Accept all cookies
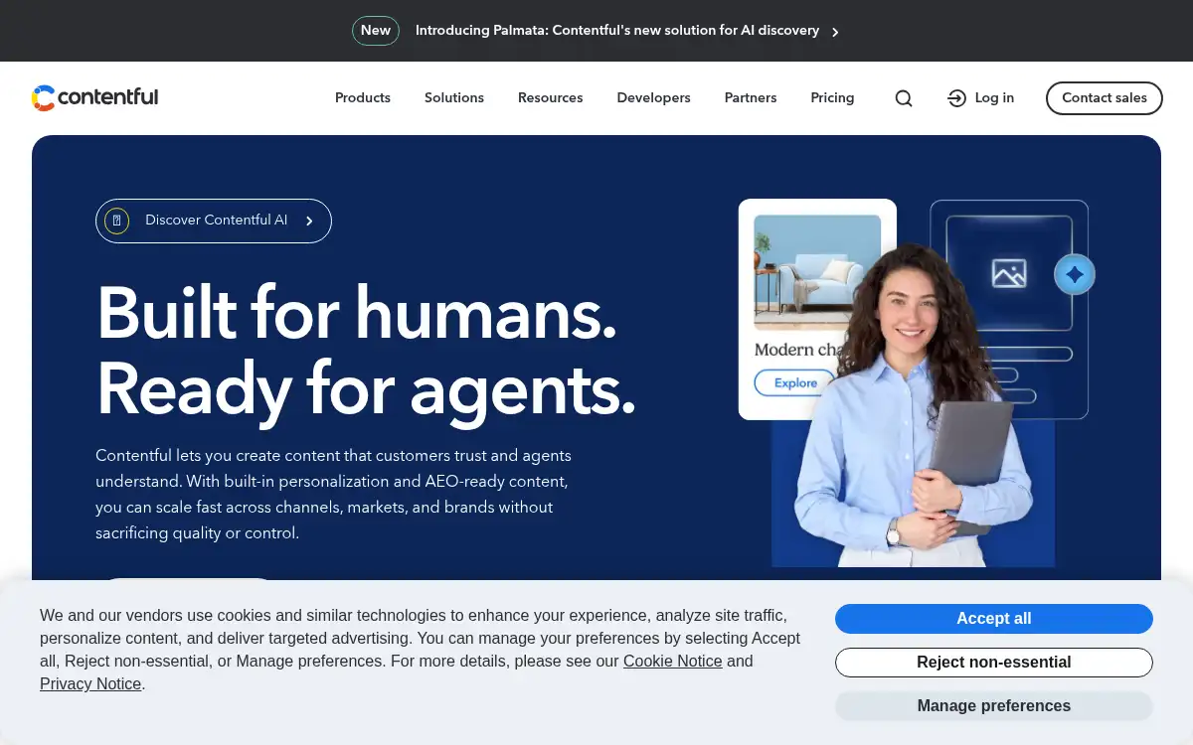 point(994,618)
